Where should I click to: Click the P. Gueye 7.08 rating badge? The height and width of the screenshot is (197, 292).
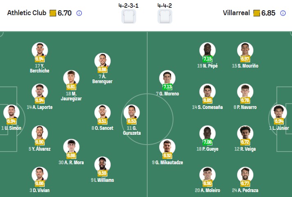[x=208, y=142]
